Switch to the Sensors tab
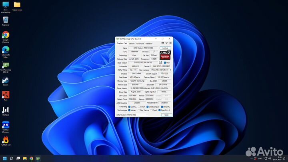The width and height of the screenshot is (288, 162). pyautogui.click(x=131, y=43)
